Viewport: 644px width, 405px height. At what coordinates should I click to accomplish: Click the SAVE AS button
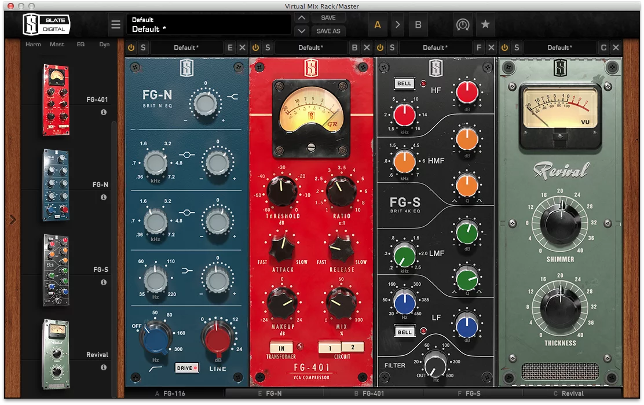tap(328, 31)
